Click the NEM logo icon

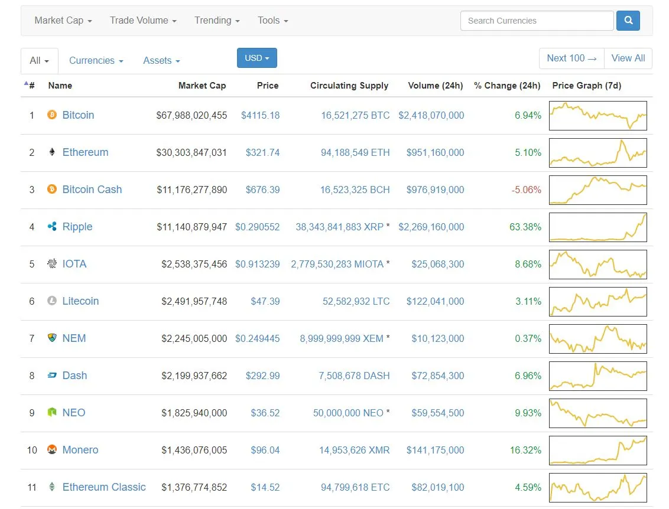click(52, 338)
